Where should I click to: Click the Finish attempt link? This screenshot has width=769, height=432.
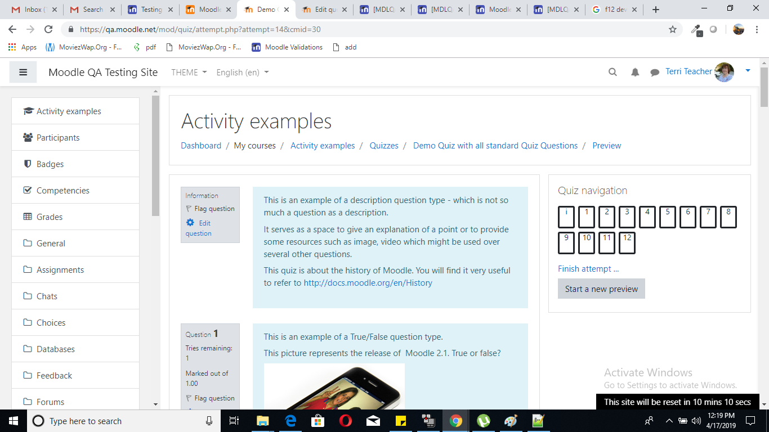tap(588, 268)
